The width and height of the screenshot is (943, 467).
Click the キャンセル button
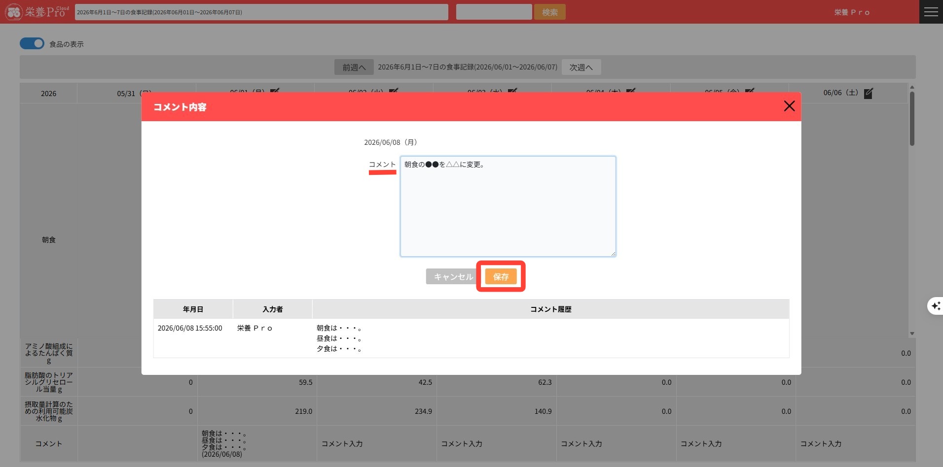[x=453, y=276]
